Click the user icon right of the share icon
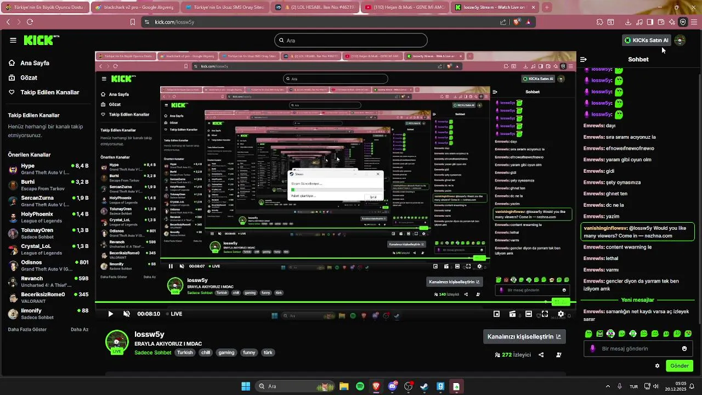The height and width of the screenshot is (395, 702). 559,355
